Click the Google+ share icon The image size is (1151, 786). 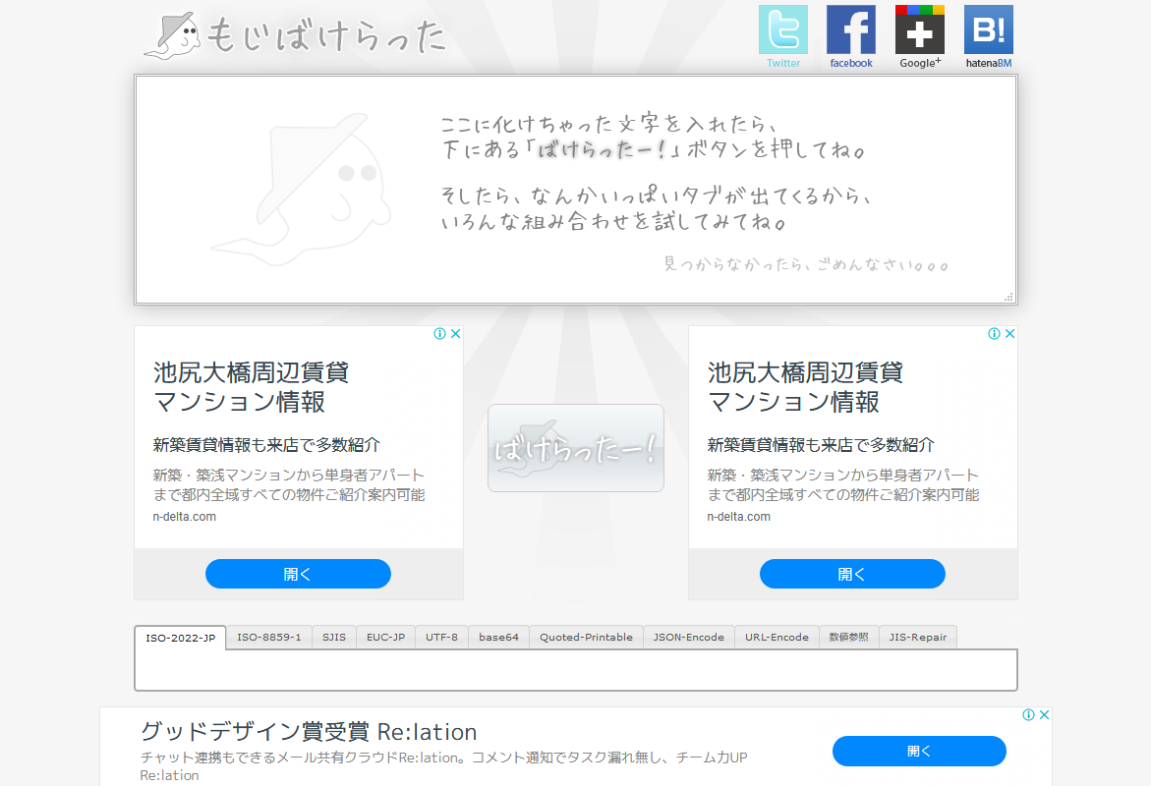(x=919, y=30)
